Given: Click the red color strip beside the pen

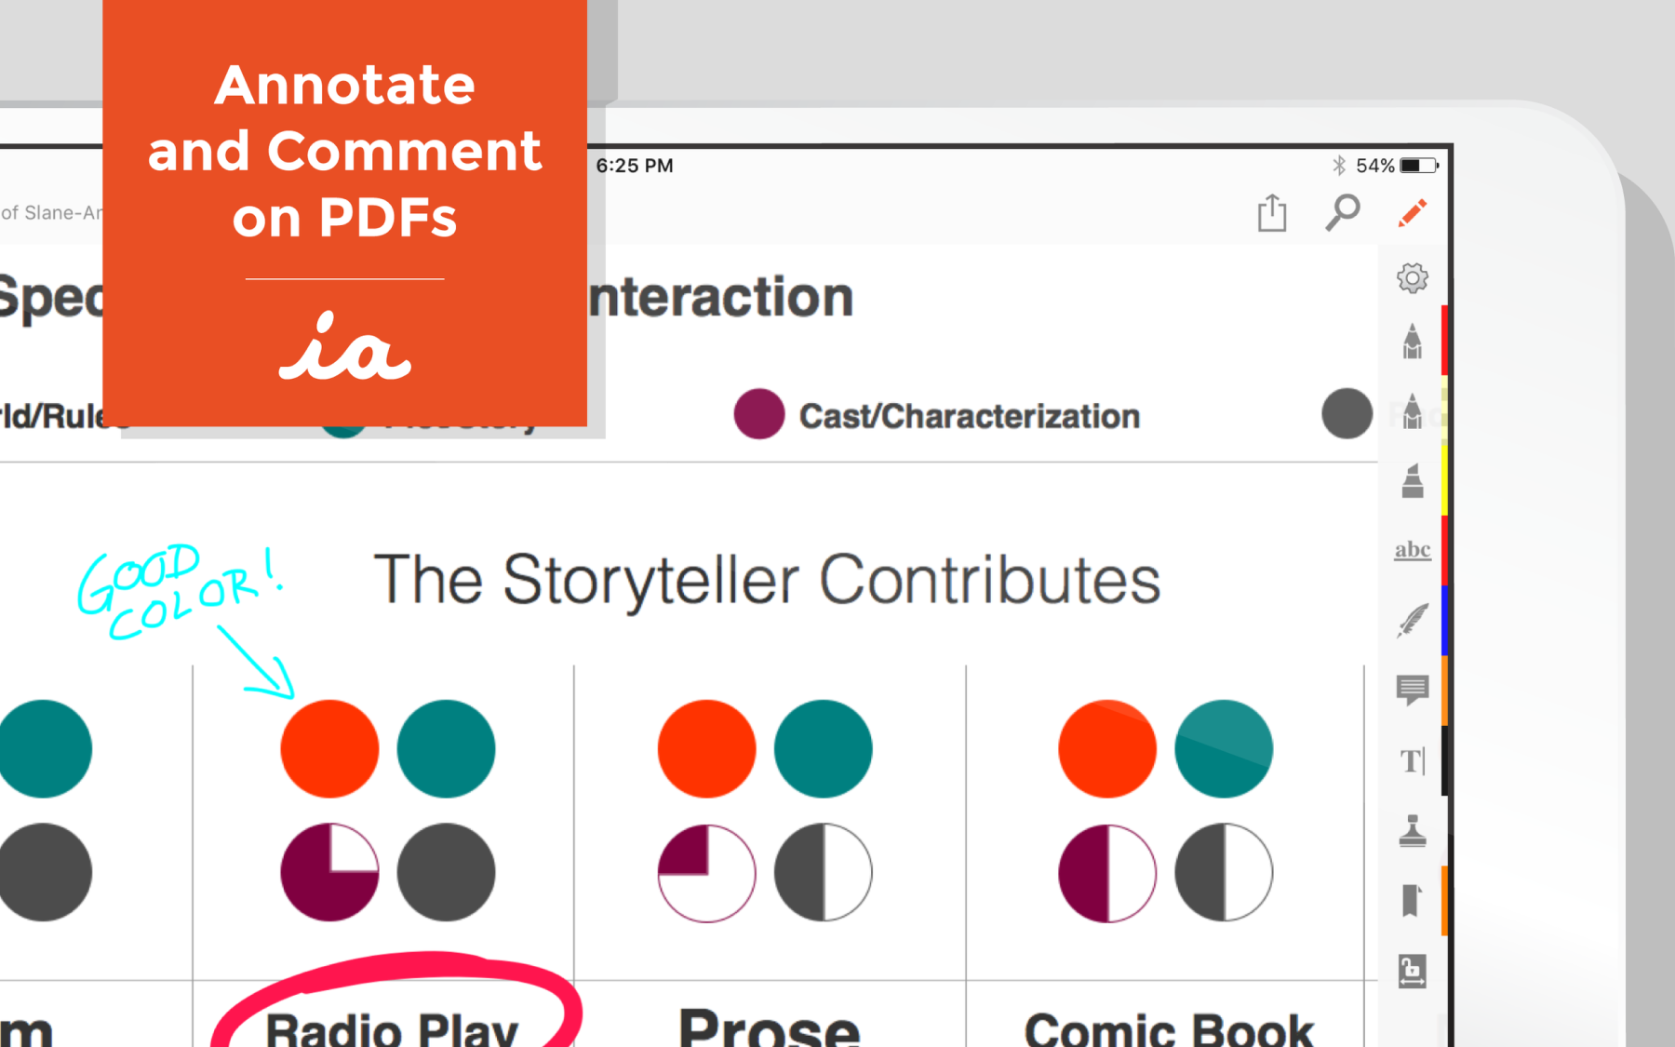Looking at the screenshot, I should point(1444,340).
